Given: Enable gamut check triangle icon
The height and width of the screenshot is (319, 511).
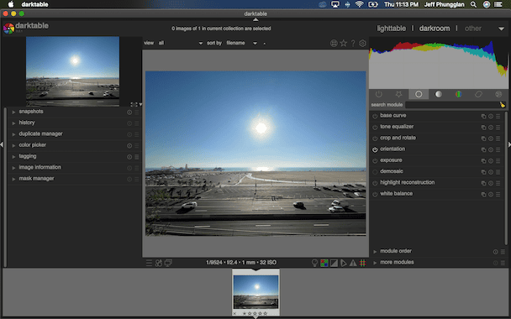Looking at the screenshot, I should pos(353,263).
